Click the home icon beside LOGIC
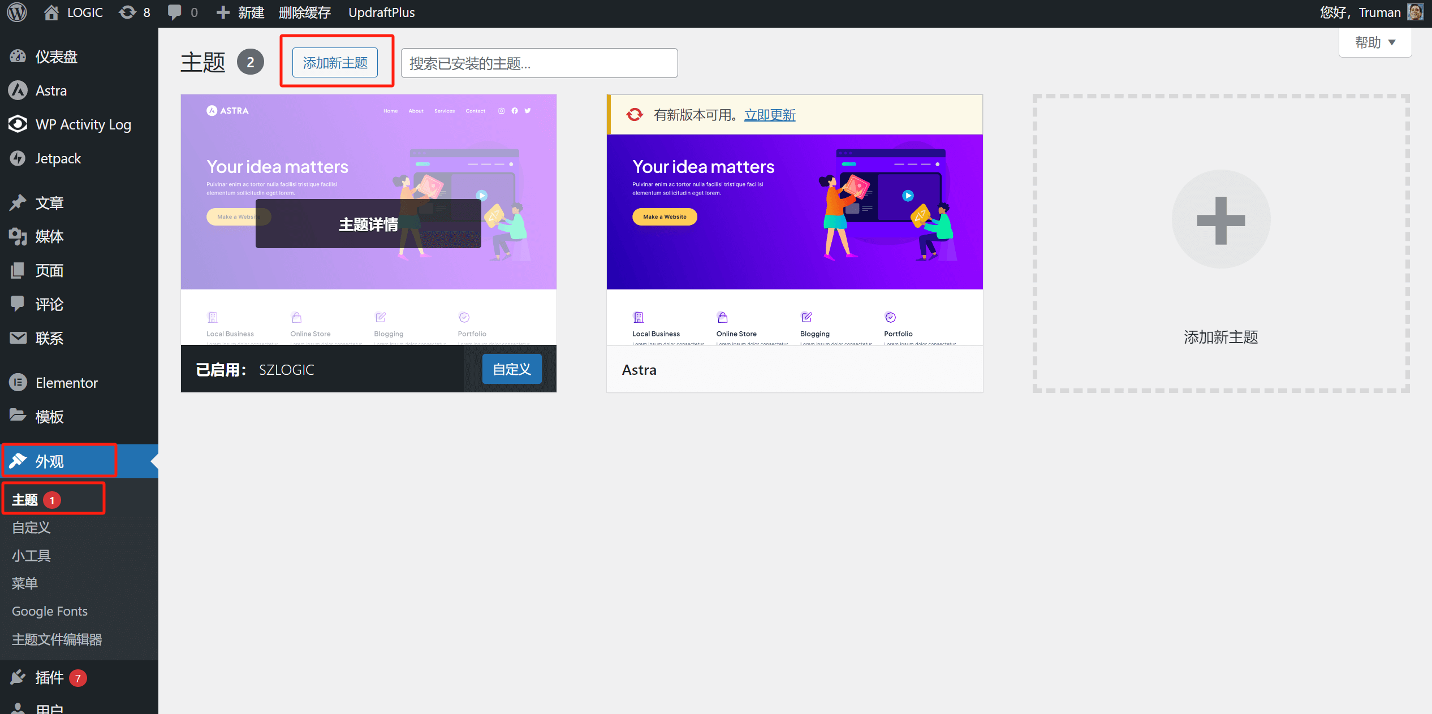Viewport: 1432px width, 714px height. (x=51, y=12)
